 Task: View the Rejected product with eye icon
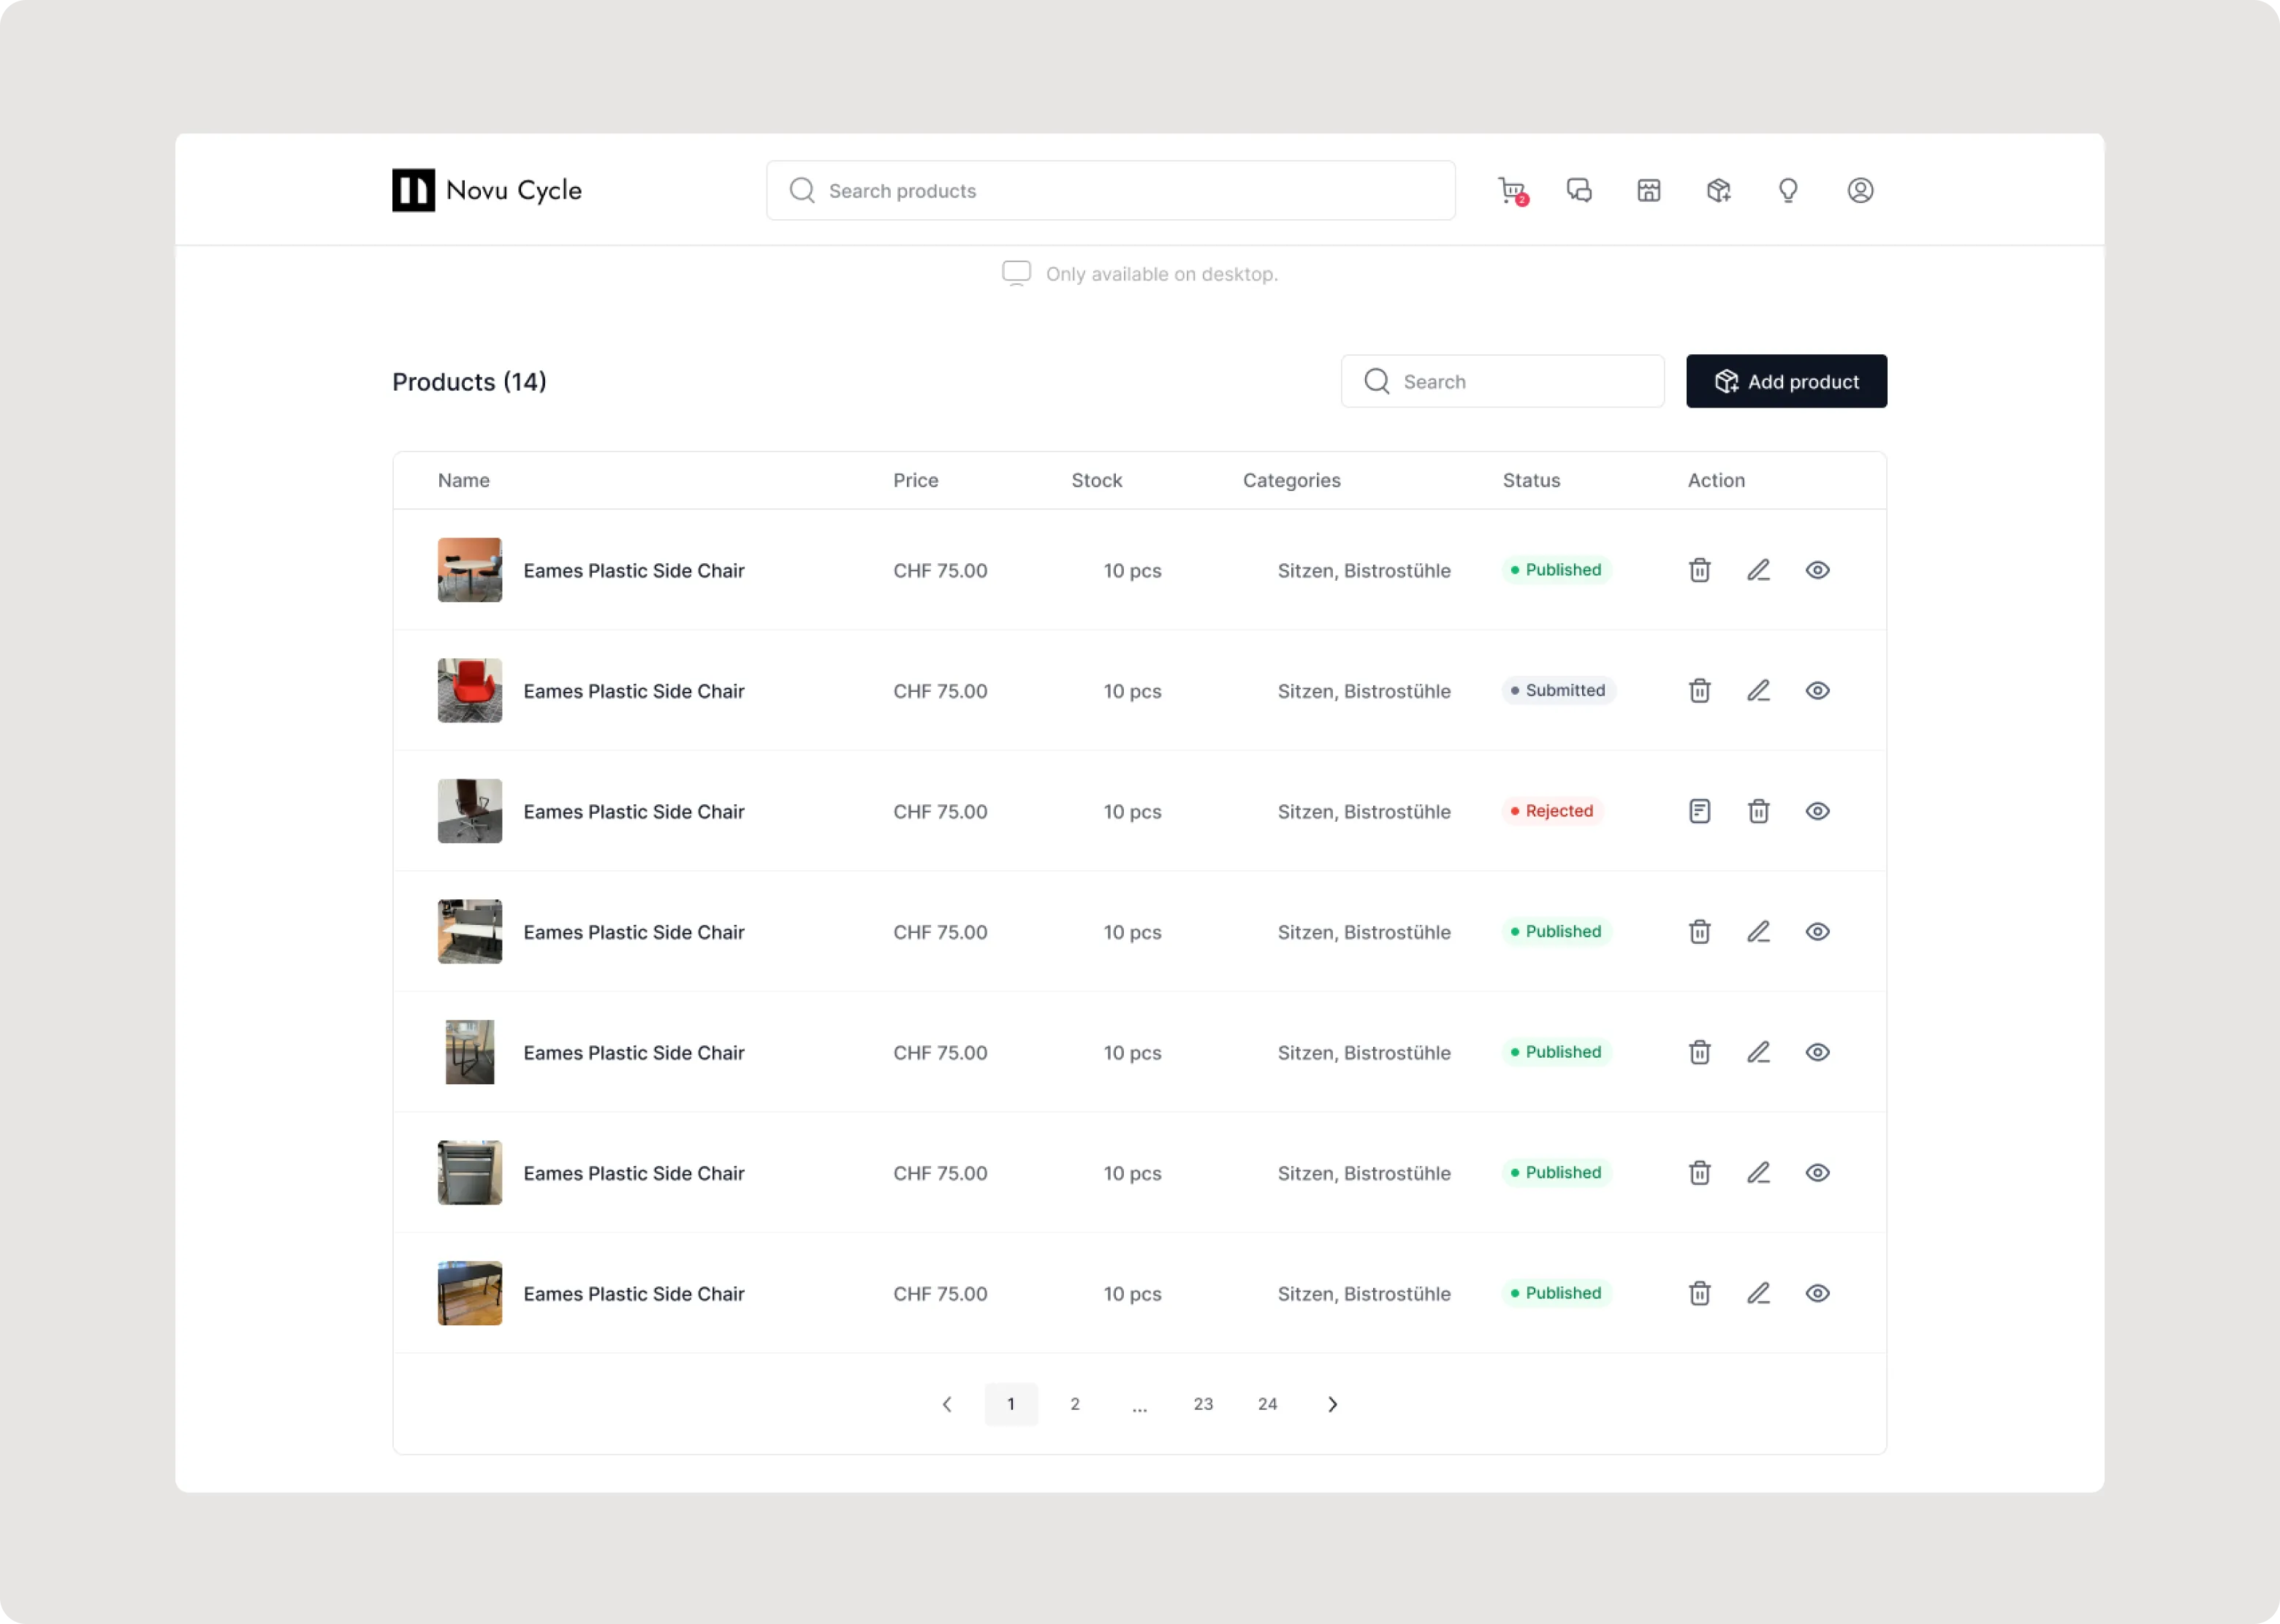point(1818,811)
